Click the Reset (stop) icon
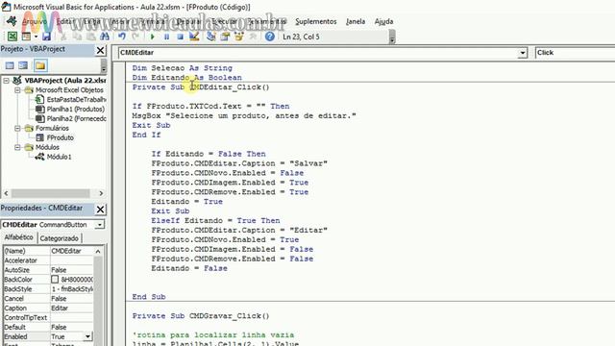This screenshot has height=346, width=615. click(x=180, y=37)
